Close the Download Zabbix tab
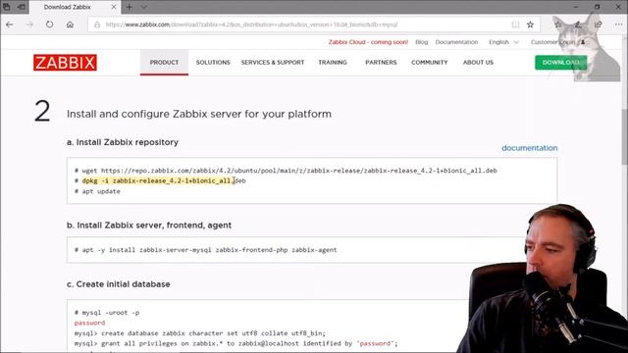This screenshot has width=628, height=353. [x=114, y=7]
